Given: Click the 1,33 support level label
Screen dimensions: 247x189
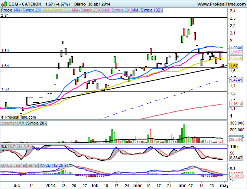Looking at the screenshot, I should coord(5,89).
